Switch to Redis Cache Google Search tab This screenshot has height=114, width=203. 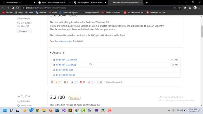pyautogui.click(x=53, y=3)
